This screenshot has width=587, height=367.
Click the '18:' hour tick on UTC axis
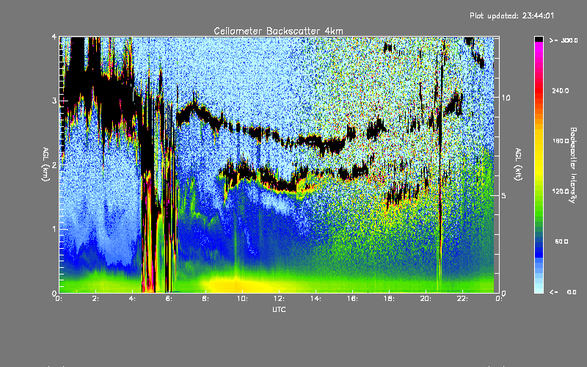coord(389,299)
